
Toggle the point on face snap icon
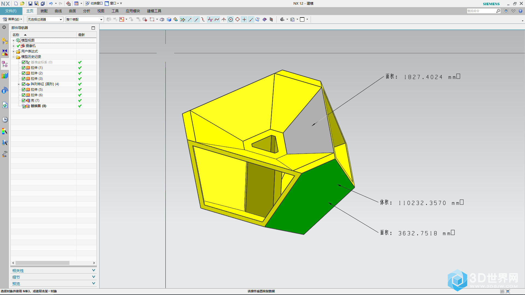point(258,19)
